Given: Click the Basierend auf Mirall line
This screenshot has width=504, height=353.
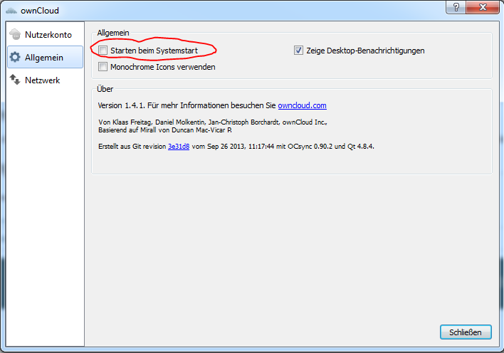Looking at the screenshot, I should pyautogui.click(x=165, y=130).
